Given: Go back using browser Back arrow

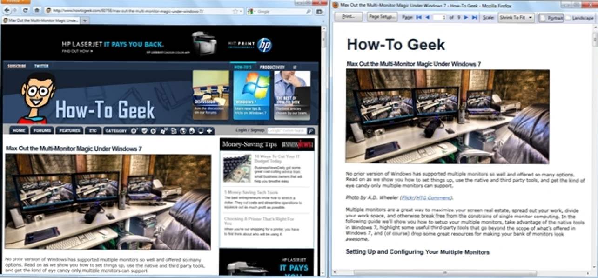Looking at the screenshot, I should pos(7,10).
